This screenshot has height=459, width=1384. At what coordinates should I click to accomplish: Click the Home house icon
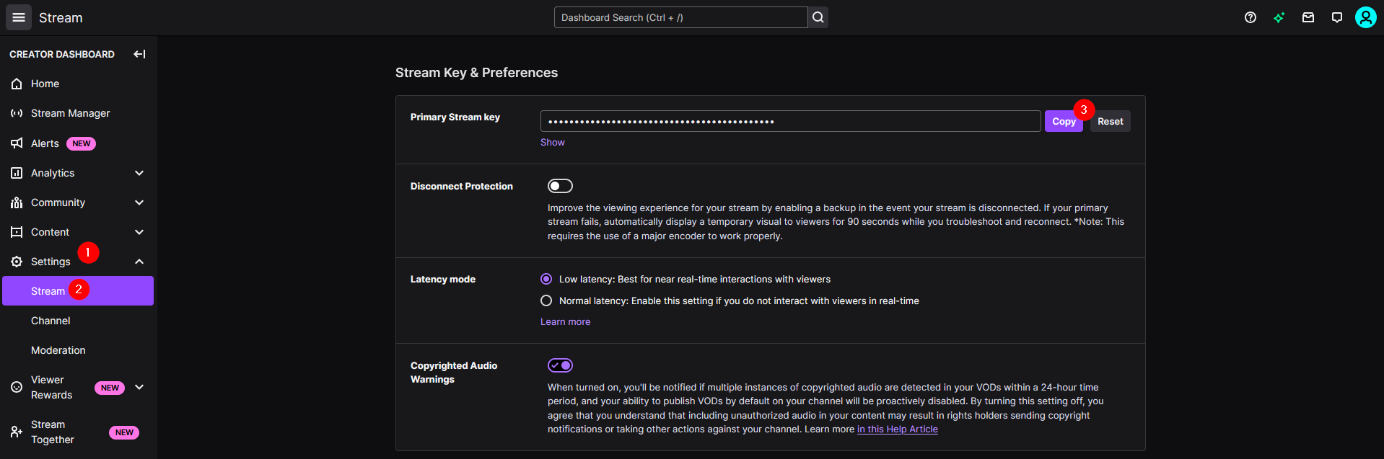(17, 84)
